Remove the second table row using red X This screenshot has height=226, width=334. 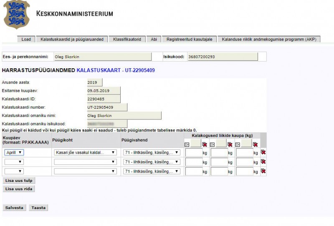tap(263, 161)
